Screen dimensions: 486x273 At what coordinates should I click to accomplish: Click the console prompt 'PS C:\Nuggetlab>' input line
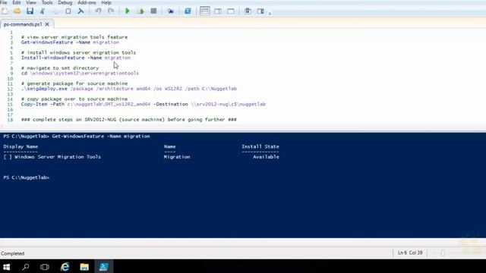point(27,177)
